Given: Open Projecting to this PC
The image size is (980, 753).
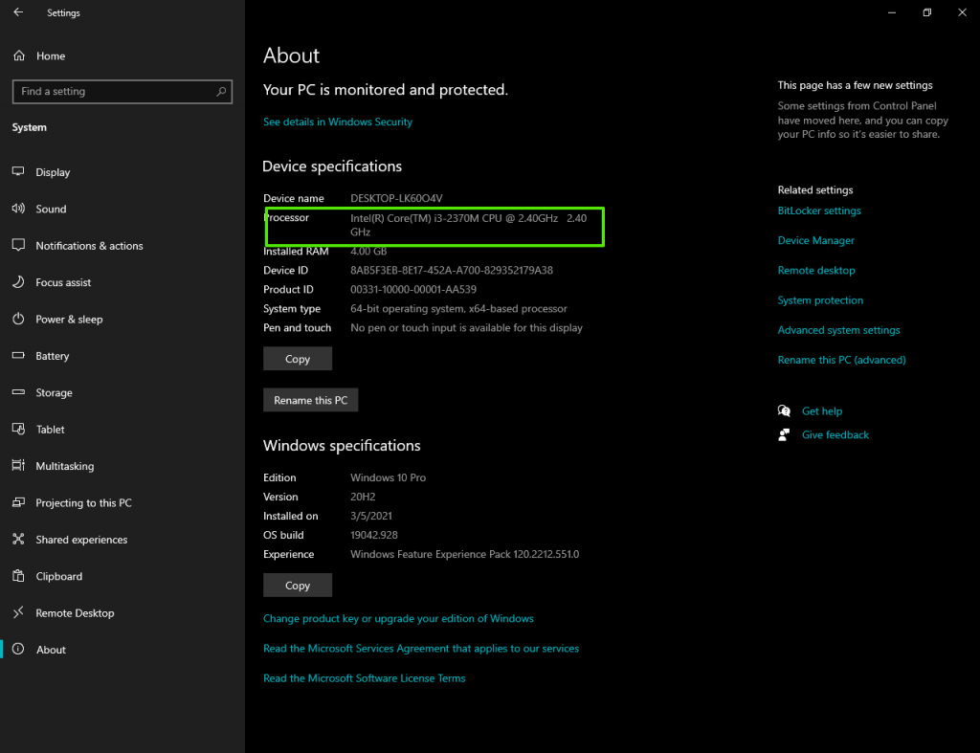Looking at the screenshot, I should tap(84, 503).
